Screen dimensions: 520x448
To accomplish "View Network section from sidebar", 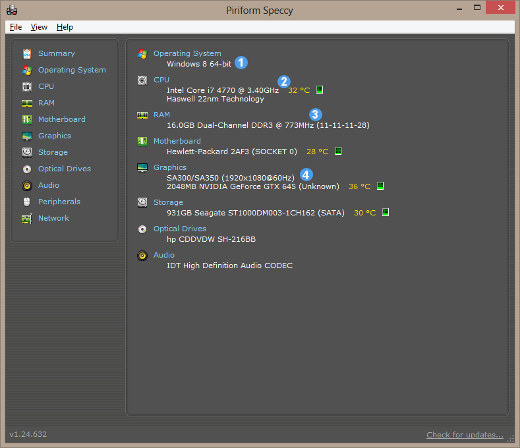I will [54, 218].
